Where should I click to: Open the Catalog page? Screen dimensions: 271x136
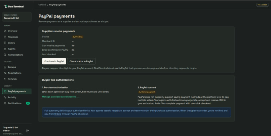(17, 67)
